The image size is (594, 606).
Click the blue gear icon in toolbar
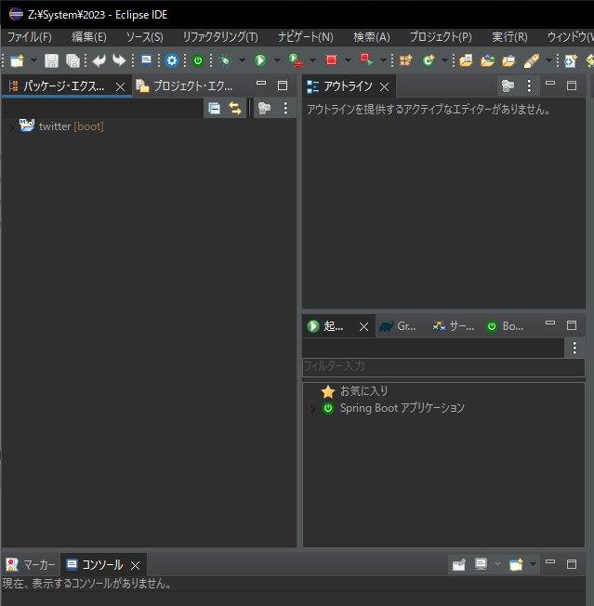click(172, 60)
